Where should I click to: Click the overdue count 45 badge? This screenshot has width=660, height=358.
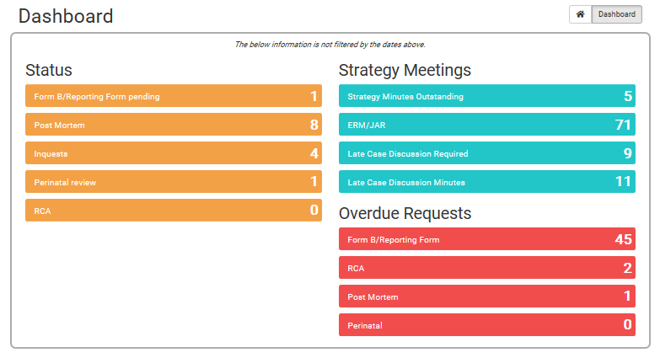(x=623, y=239)
